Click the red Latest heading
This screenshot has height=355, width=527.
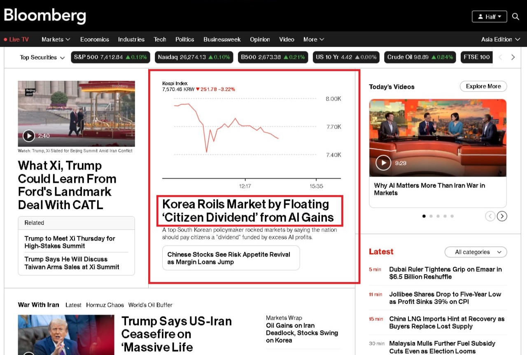point(381,252)
